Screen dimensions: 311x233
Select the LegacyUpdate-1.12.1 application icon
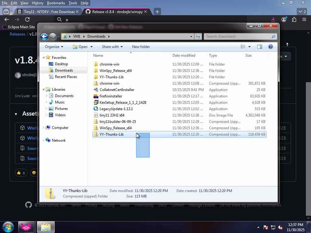[96, 109]
